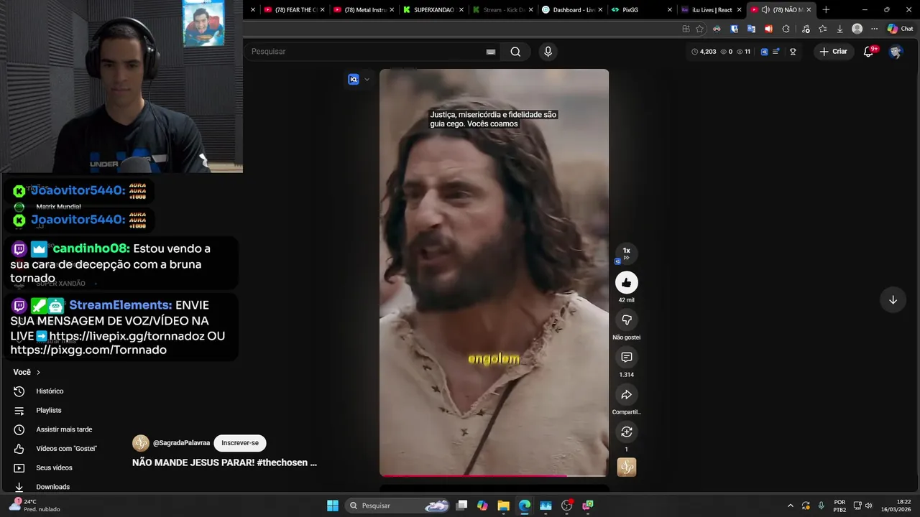Click the magnifier search button

pyautogui.click(x=515, y=52)
